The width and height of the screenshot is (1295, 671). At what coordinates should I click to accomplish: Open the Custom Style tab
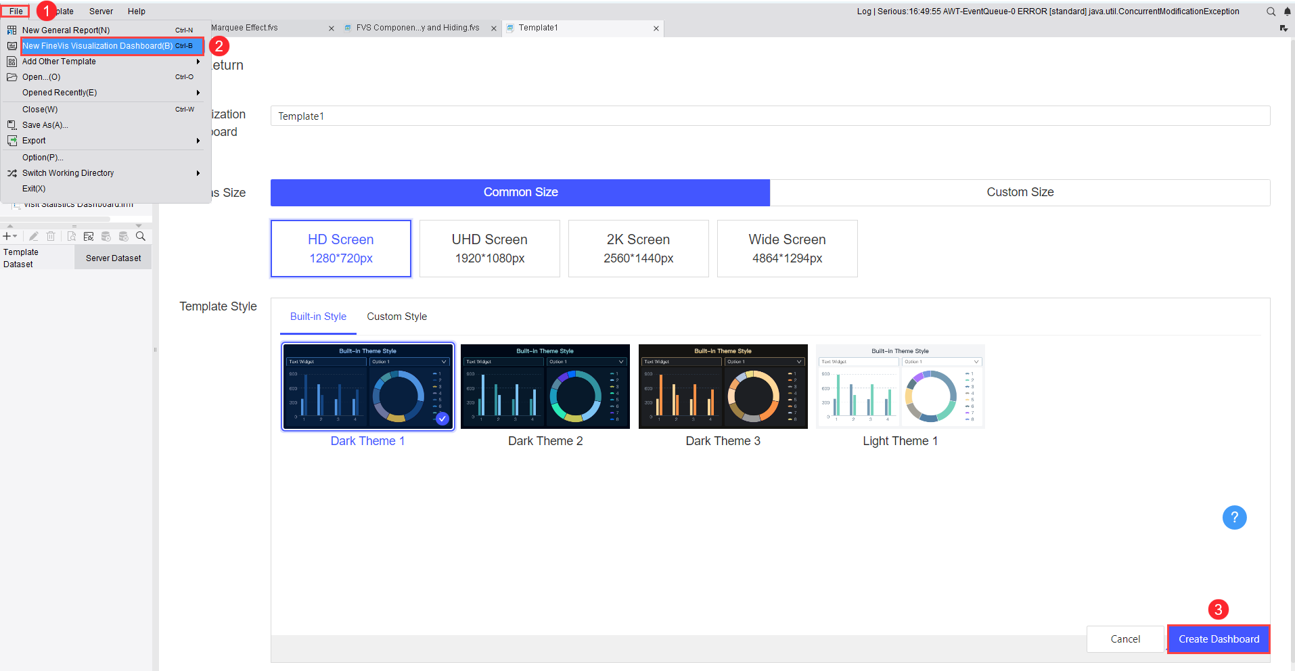tap(396, 317)
